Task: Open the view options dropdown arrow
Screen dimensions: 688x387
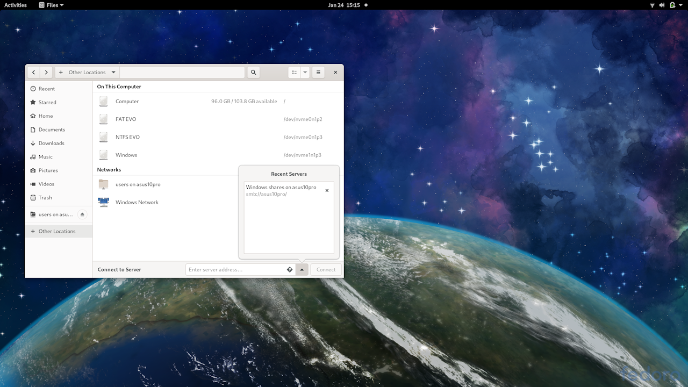Action: [x=305, y=72]
